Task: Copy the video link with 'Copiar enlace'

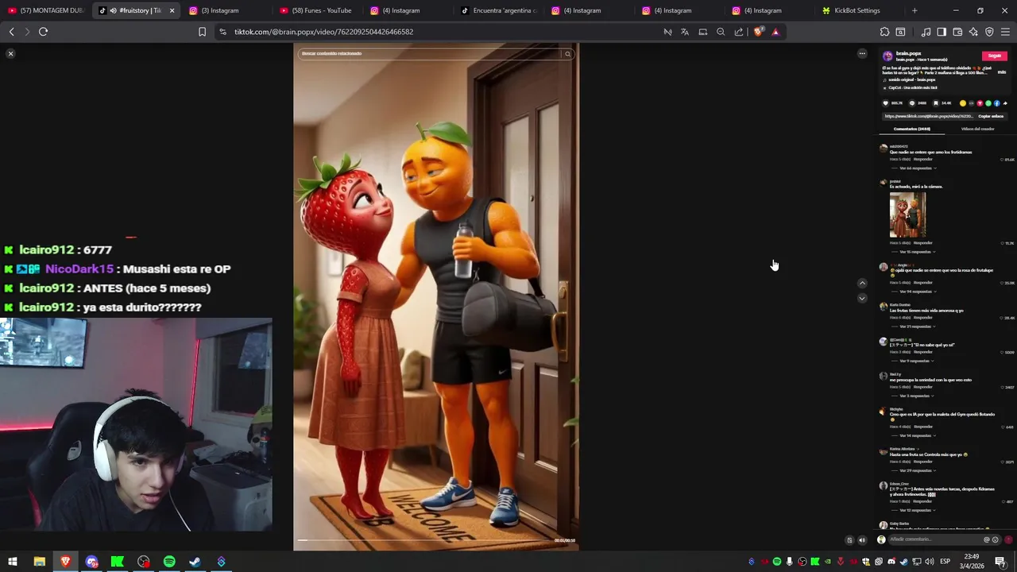Action: coord(990,116)
